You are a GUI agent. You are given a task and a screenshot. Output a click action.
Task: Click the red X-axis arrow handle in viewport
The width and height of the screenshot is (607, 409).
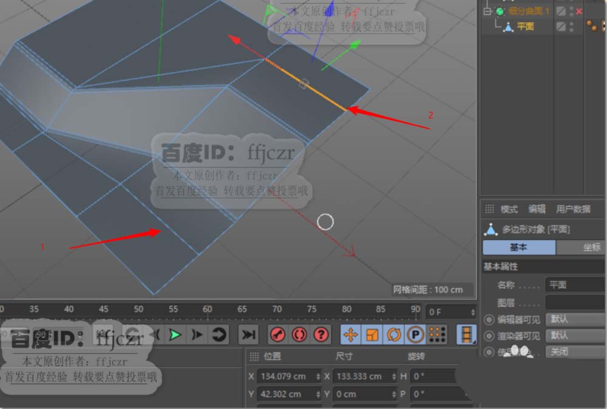pos(234,39)
